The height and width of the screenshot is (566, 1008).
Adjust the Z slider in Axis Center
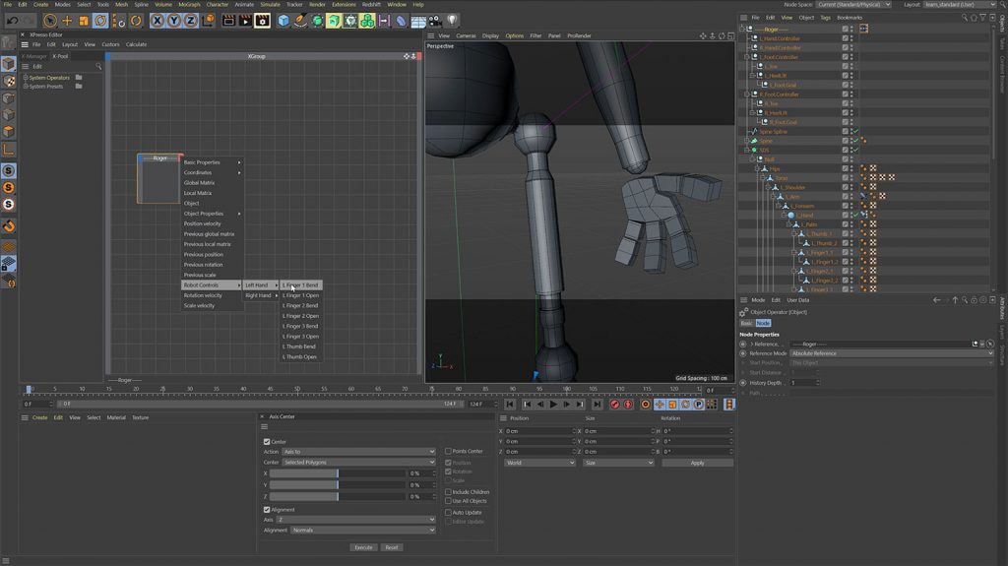tap(338, 496)
